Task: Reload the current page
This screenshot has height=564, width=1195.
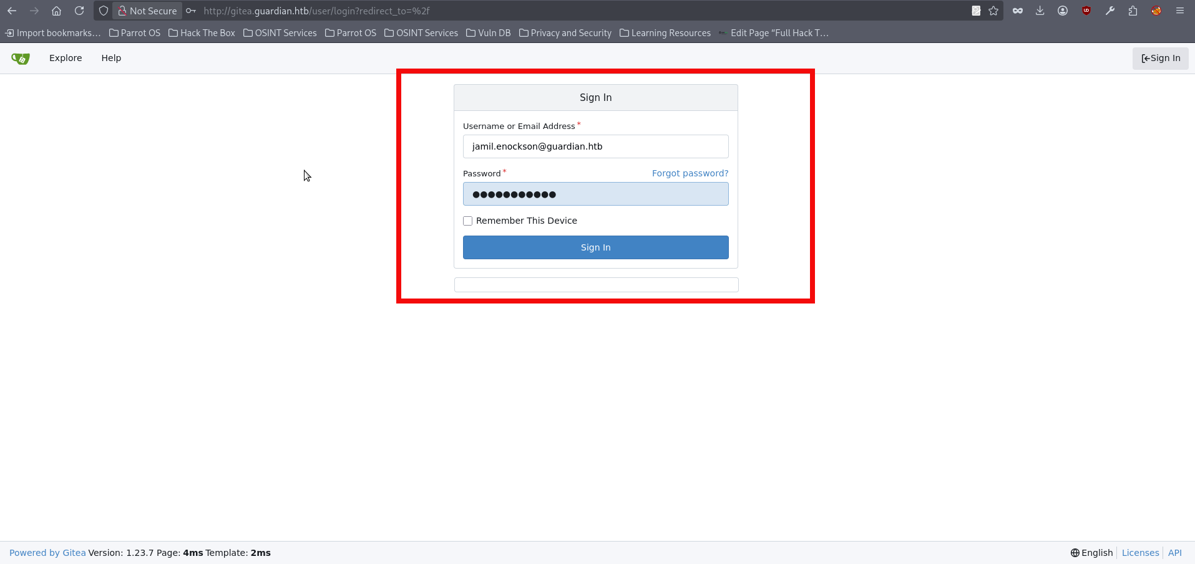Action: (x=79, y=11)
